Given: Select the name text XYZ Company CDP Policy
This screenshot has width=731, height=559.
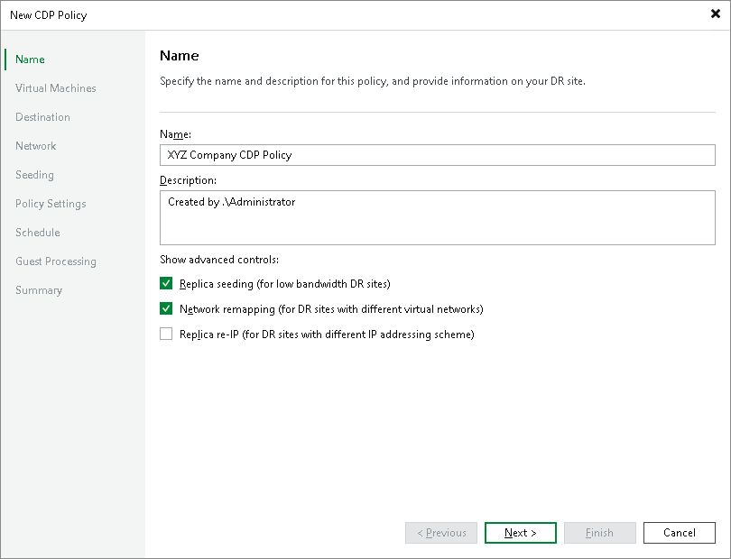Looking at the screenshot, I should coord(228,154).
